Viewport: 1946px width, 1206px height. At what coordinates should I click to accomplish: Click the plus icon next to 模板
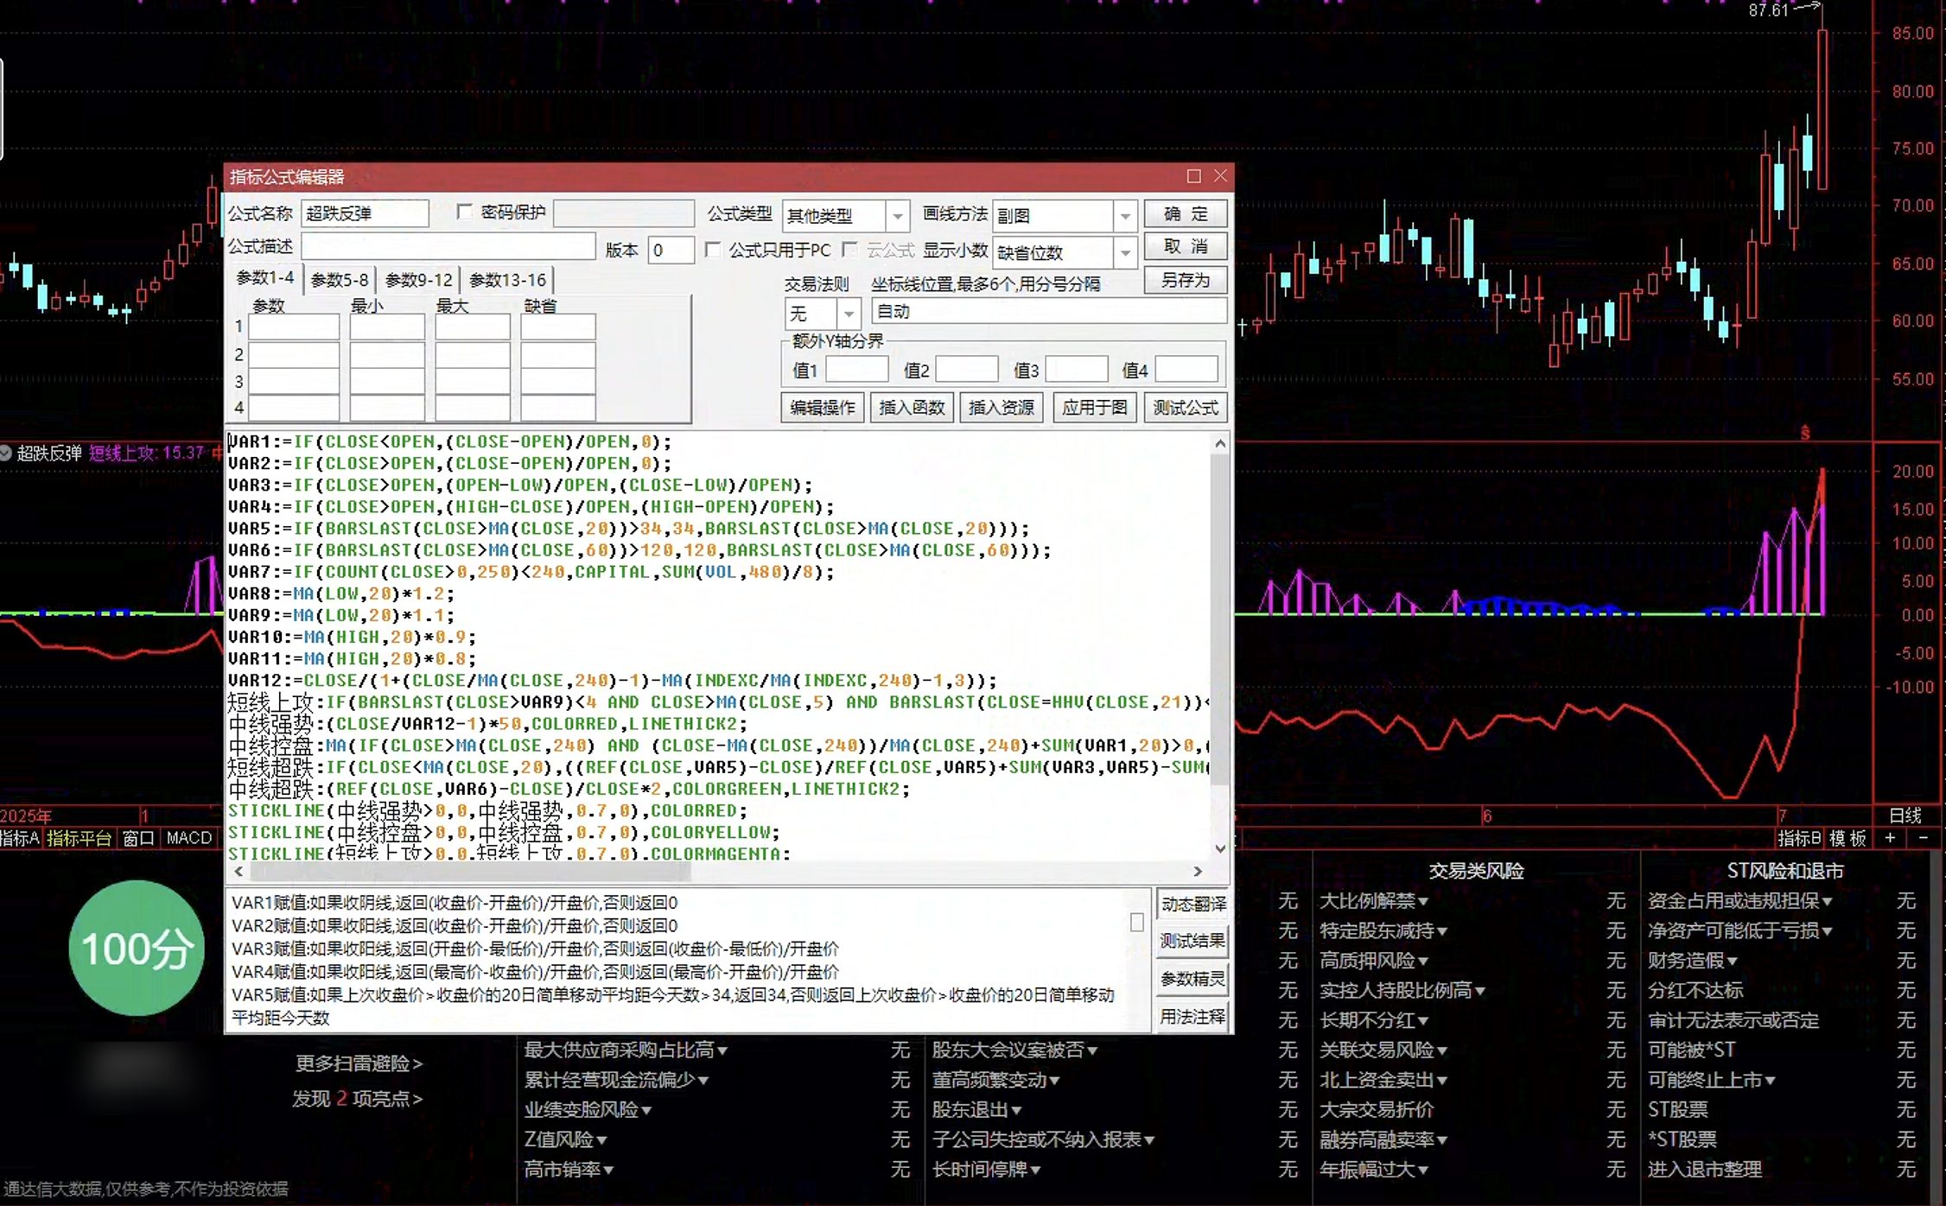(1890, 838)
